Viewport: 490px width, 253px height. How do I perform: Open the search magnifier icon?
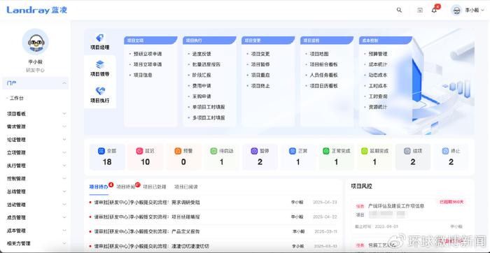coord(399,10)
